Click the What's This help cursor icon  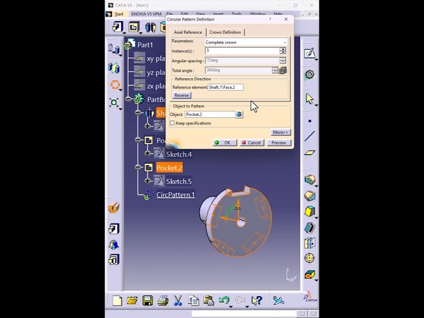[x=256, y=300]
